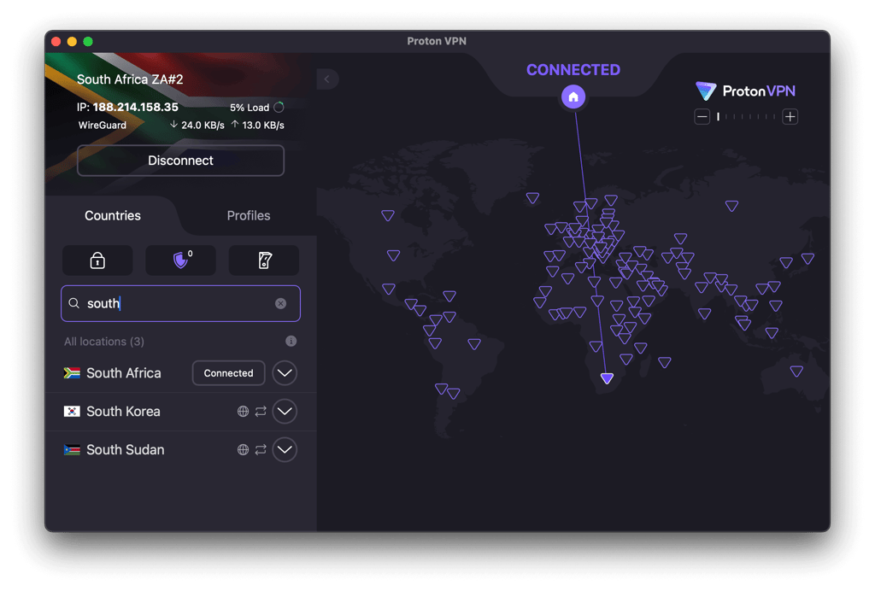The image size is (875, 591).
Task: Expand South Sudan server list
Action: click(x=285, y=449)
